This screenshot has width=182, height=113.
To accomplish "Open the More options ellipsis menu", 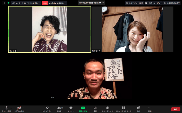I will click(150, 109).
